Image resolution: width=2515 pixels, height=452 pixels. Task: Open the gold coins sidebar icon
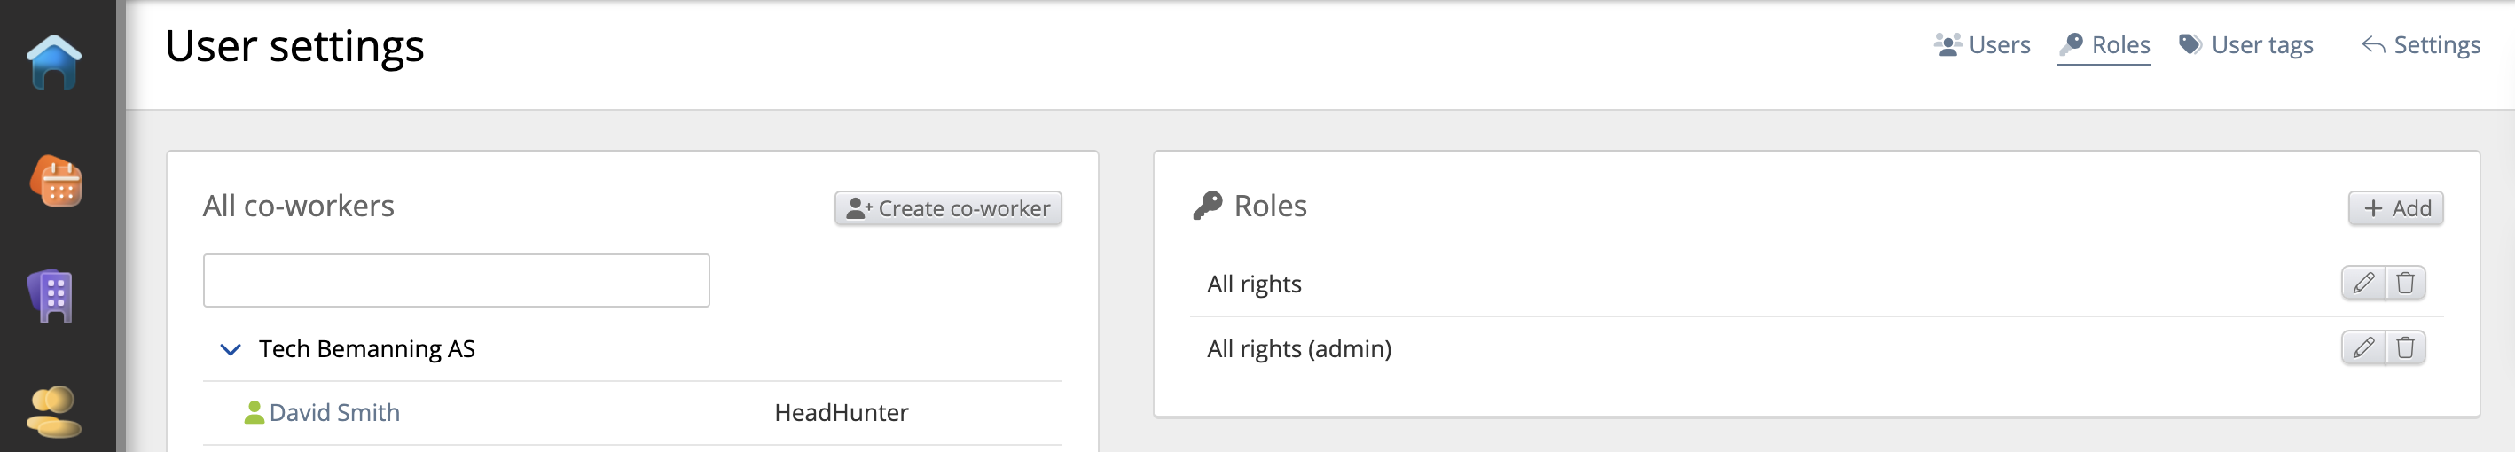(x=52, y=411)
